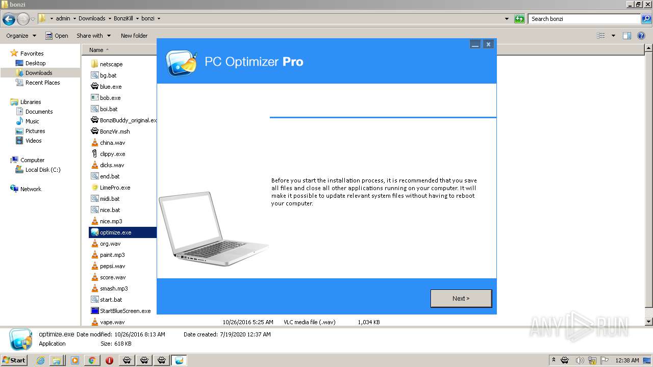Open Explorer help

(642, 36)
